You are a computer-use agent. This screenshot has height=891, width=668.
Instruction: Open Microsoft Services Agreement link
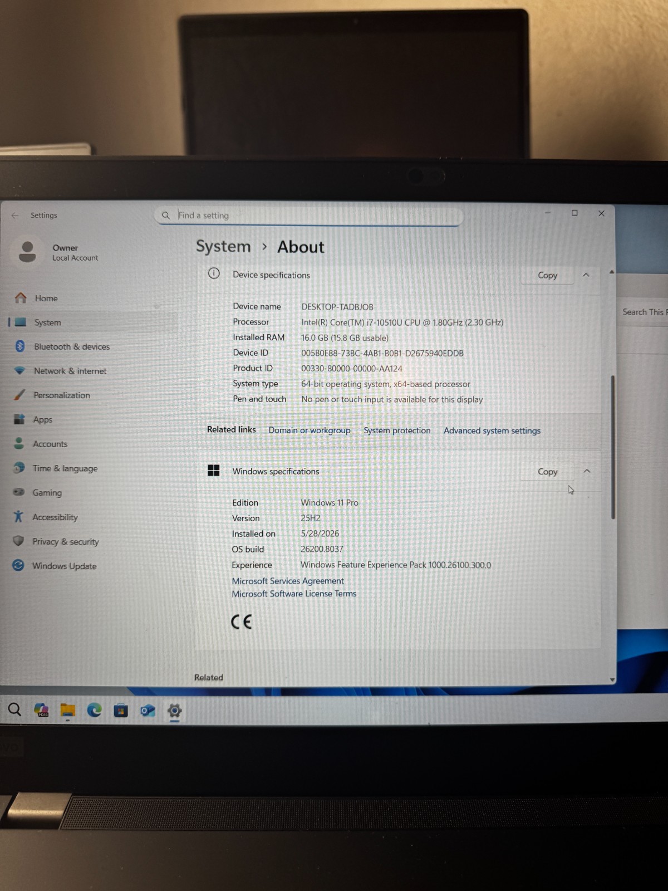(x=288, y=581)
